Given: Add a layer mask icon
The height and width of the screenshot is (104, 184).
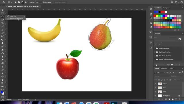Looking at the screenshot, I should tap(166, 99).
